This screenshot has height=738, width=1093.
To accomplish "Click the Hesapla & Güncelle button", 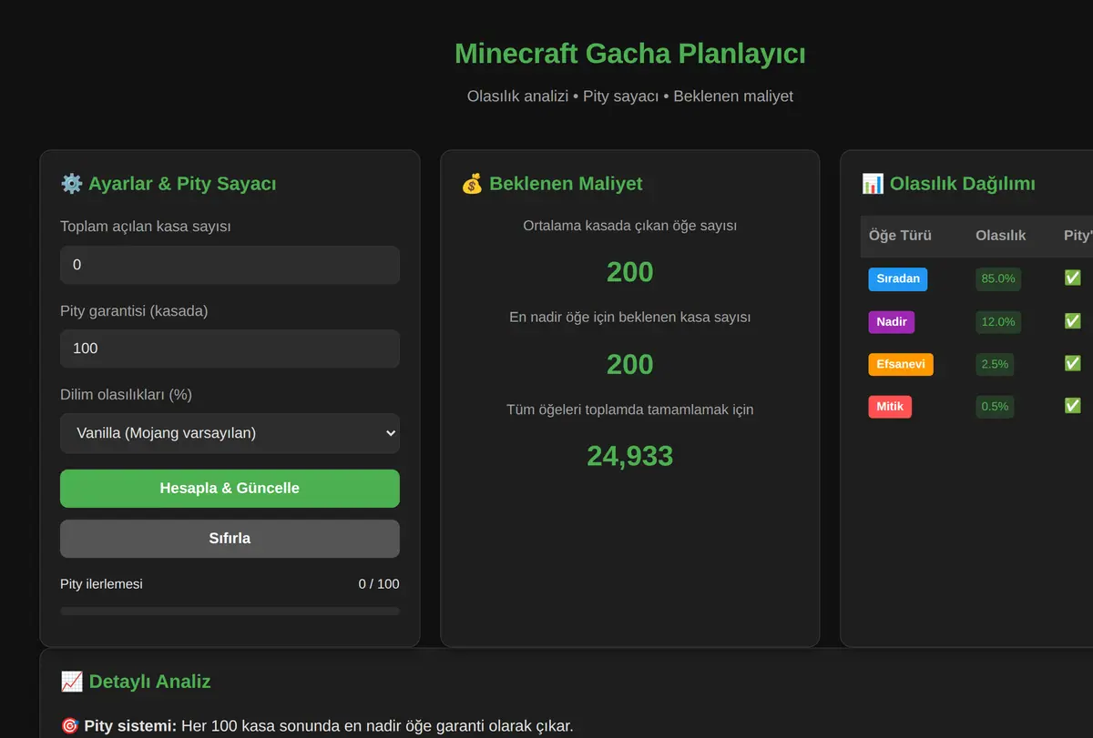I will click(230, 489).
